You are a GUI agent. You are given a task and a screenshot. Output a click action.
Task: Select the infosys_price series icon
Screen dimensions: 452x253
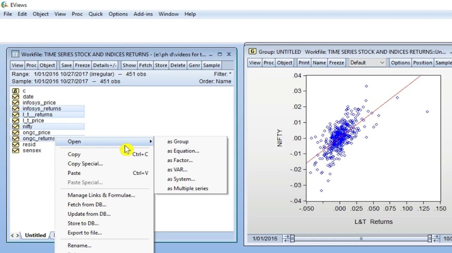click(16, 103)
